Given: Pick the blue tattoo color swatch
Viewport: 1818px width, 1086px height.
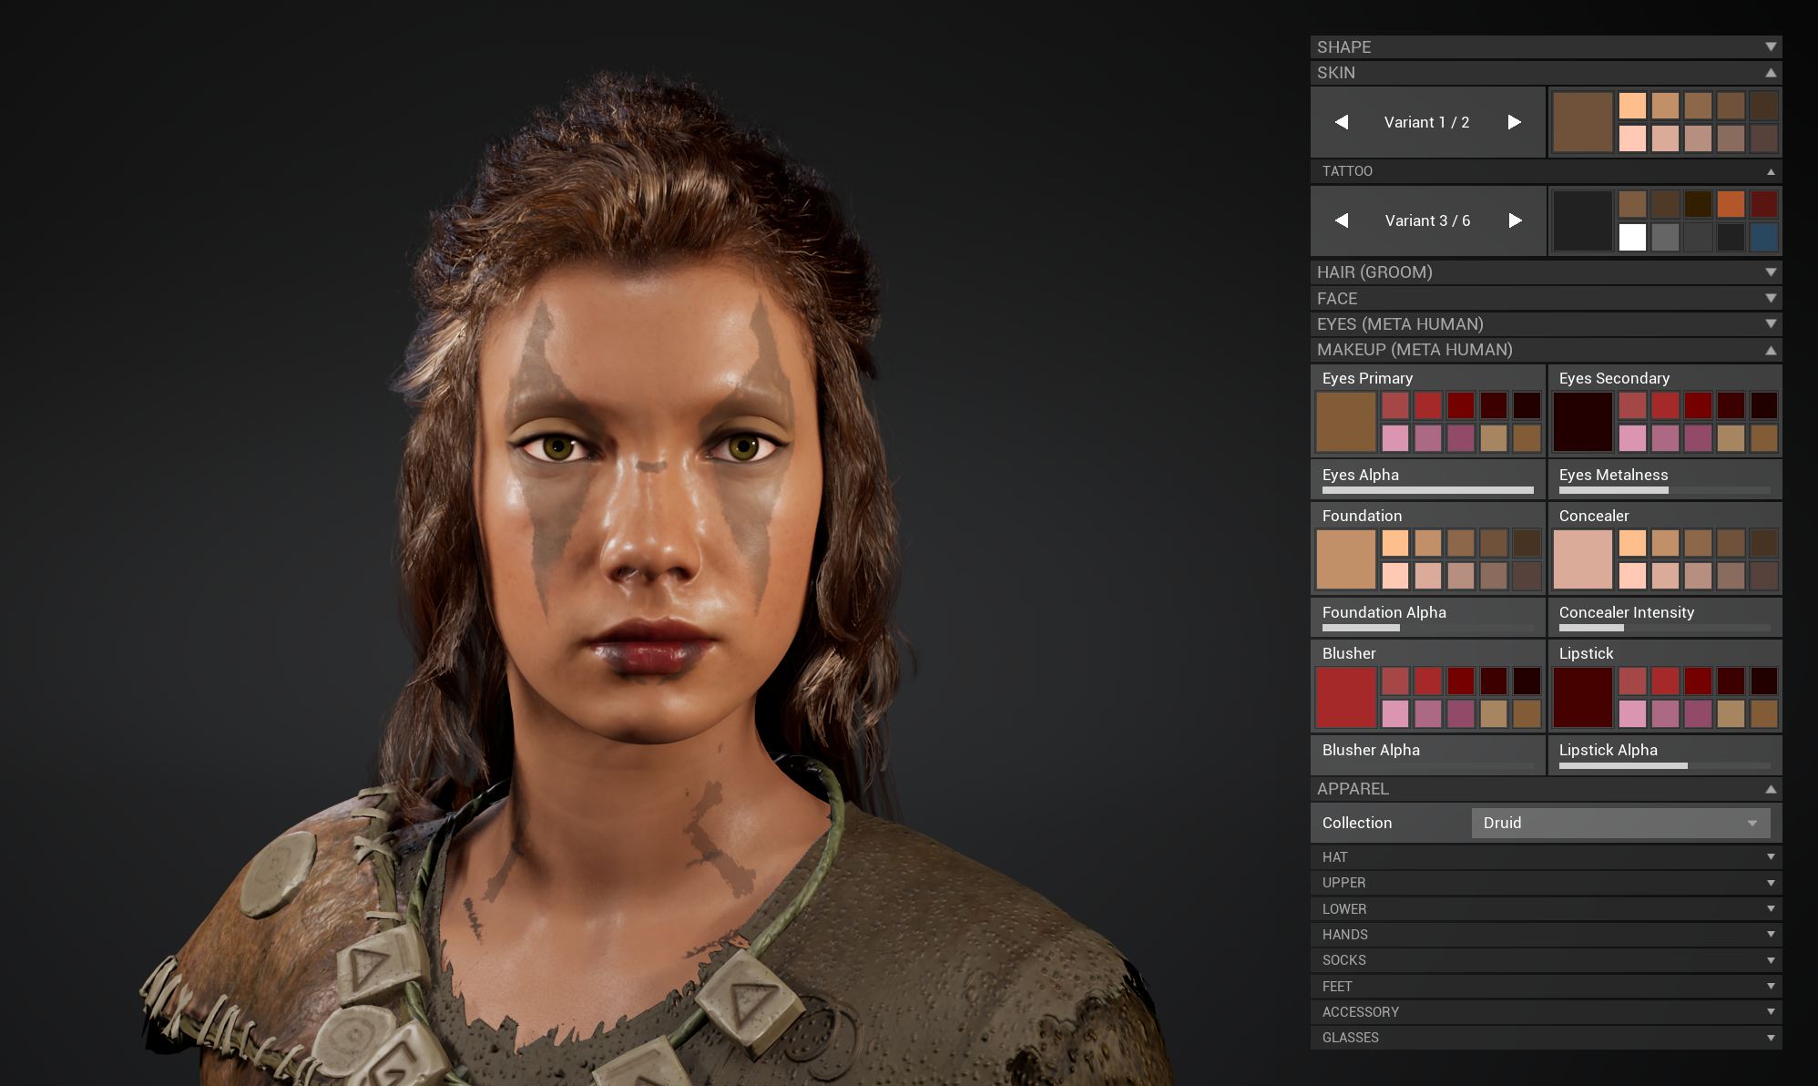Looking at the screenshot, I should [x=1763, y=238].
